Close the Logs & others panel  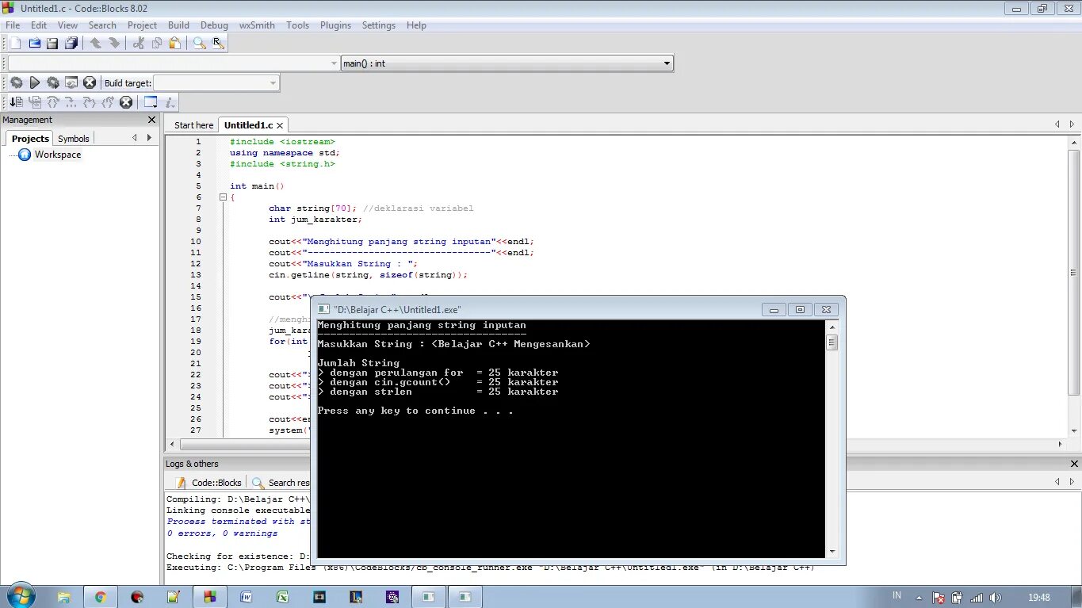pos(1075,464)
